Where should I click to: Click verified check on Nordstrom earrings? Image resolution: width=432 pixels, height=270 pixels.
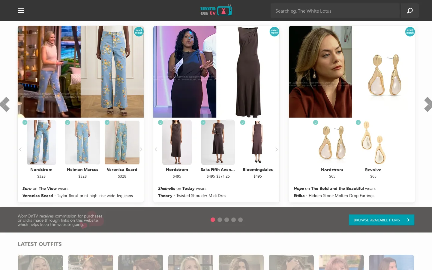[316, 122]
